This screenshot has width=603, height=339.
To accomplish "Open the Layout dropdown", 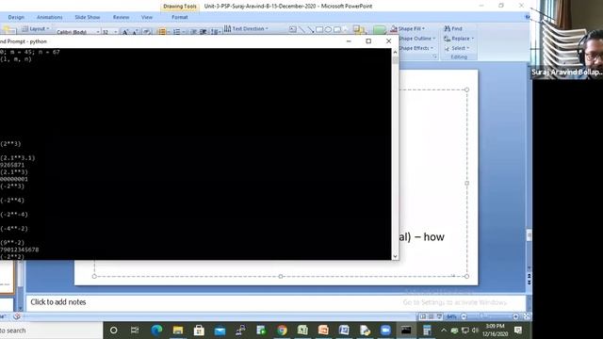I will click(x=36, y=29).
